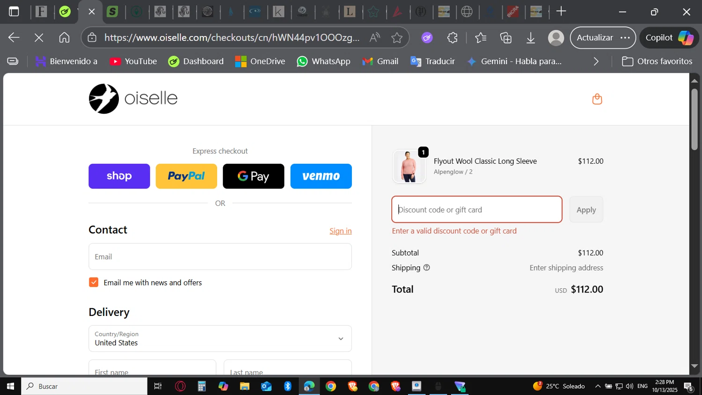Click the Flyout Wool Long Sleeve product thumbnail
This screenshot has width=702, height=395.
(409, 166)
